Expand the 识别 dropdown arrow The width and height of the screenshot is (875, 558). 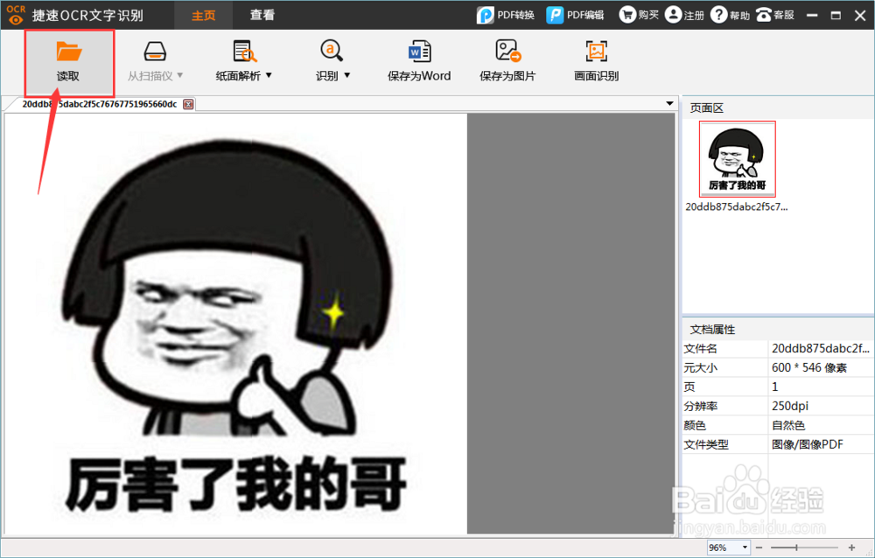click(x=348, y=75)
